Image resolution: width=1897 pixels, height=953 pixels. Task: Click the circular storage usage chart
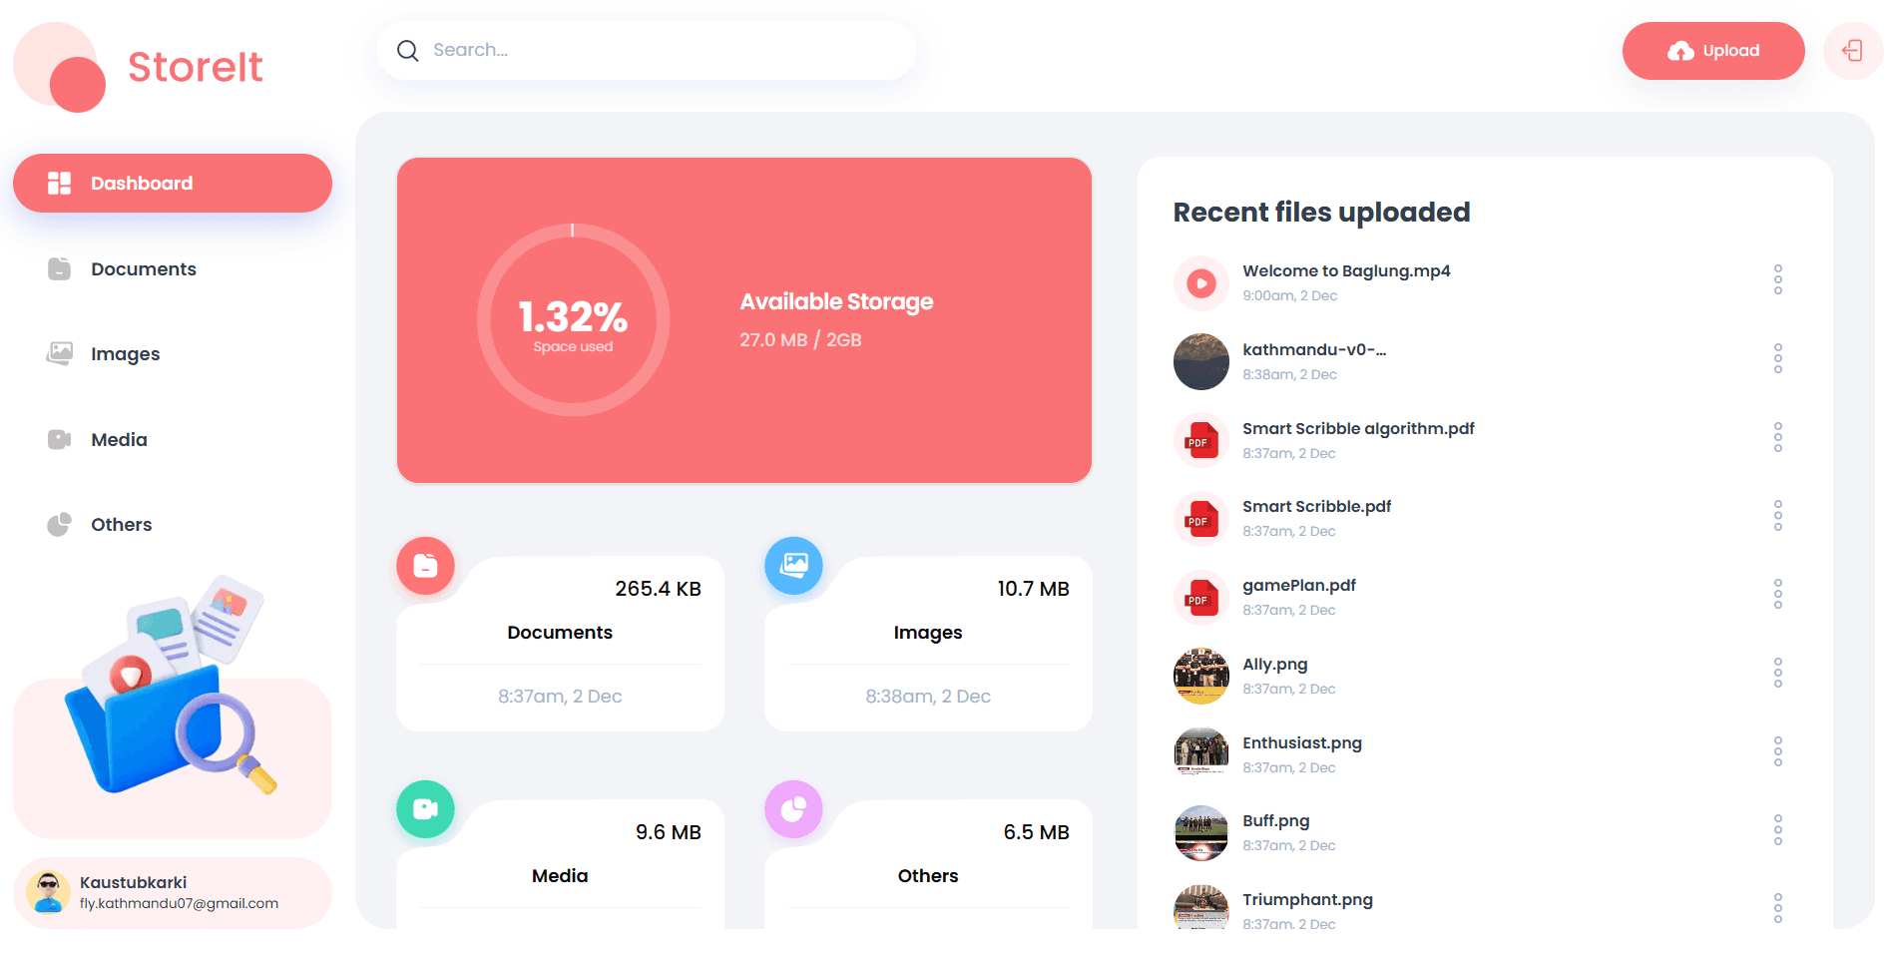tap(573, 321)
